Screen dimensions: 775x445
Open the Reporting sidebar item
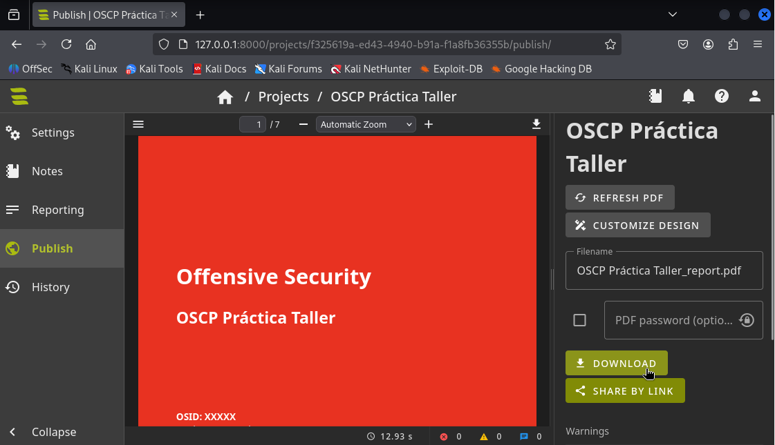pos(62,210)
